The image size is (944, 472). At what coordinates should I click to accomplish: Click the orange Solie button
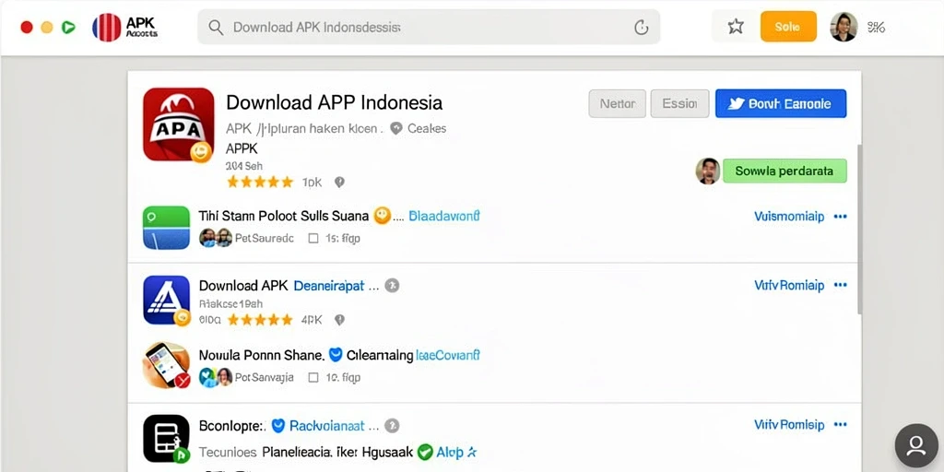coord(788,27)
